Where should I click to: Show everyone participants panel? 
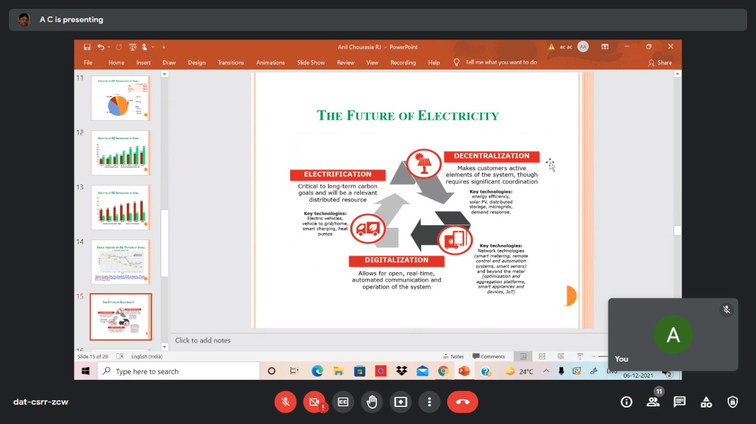click(653, 402)
